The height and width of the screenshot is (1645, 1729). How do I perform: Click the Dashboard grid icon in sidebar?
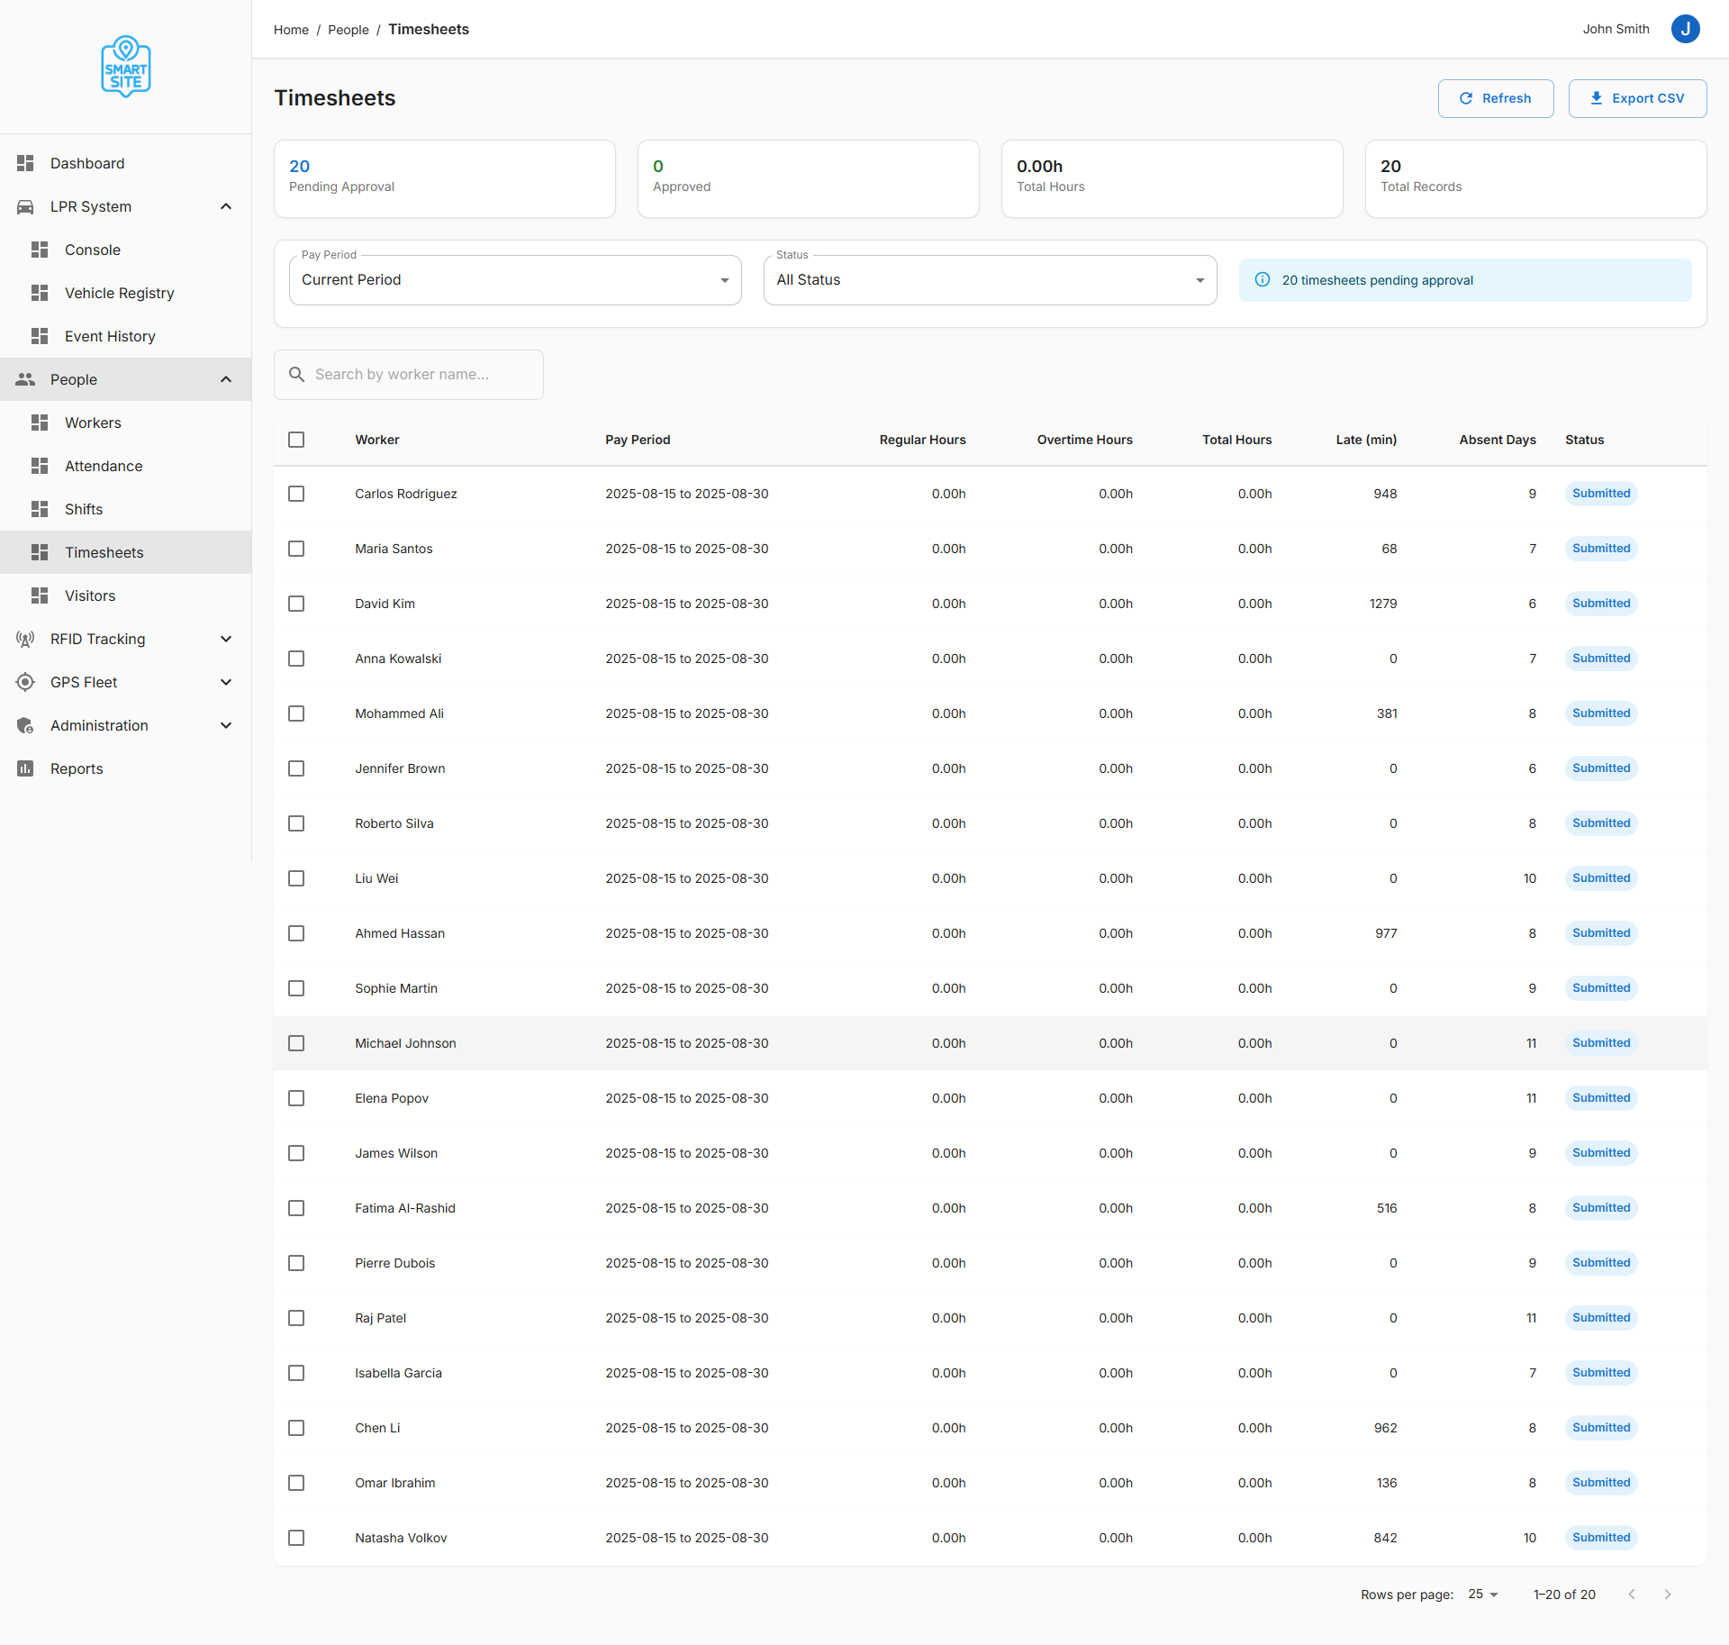25,163
